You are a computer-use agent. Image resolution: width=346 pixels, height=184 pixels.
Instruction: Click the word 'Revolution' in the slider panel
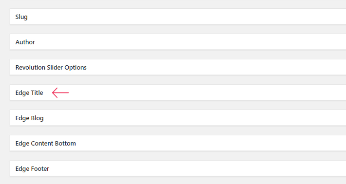(30, 68)
